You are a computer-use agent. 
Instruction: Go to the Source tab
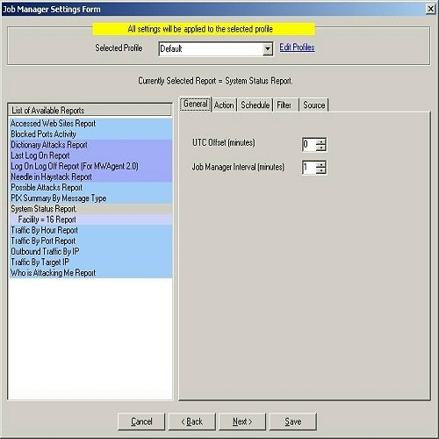coord(314,104)
